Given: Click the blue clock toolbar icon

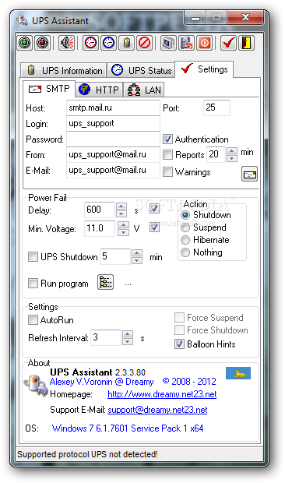Looking at the screenshot, I should tap(108, 43).
